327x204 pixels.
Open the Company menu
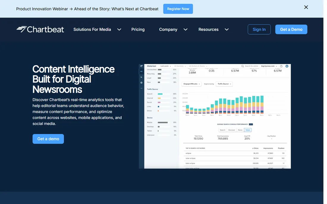tap(168, 29)
